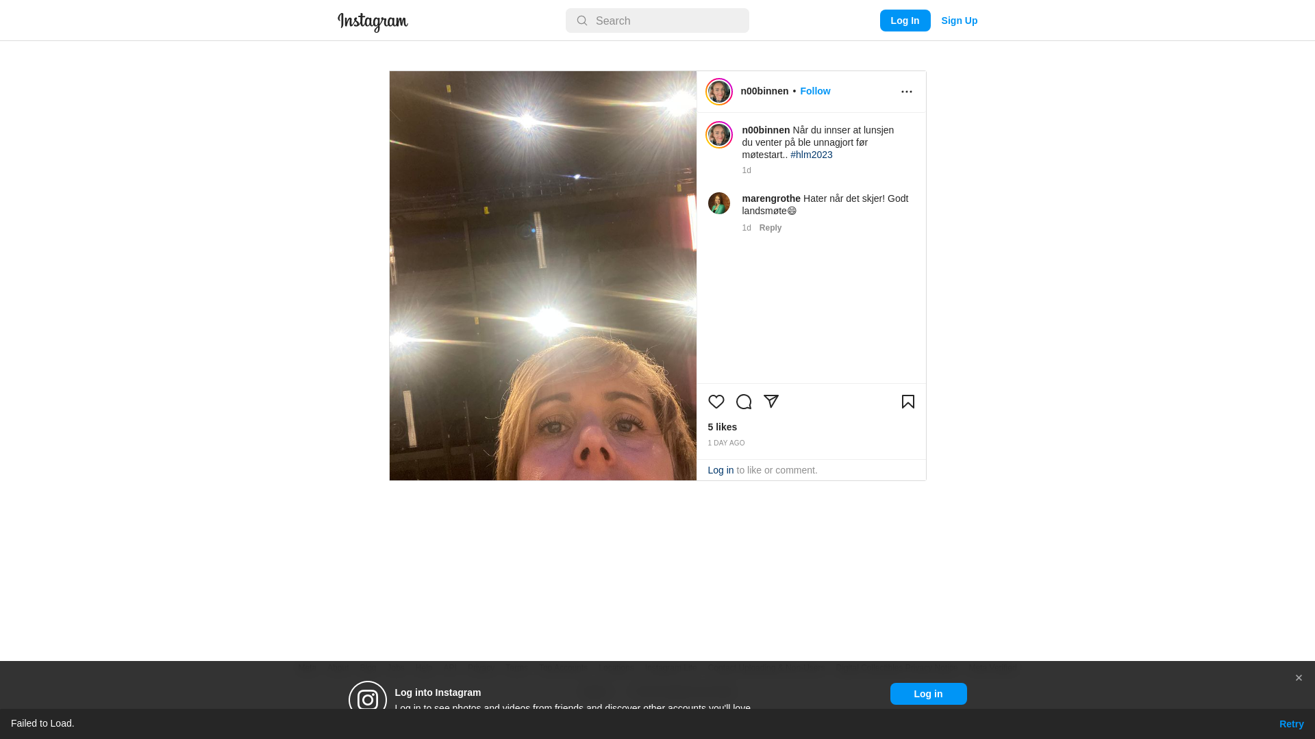Click the Log in button in the bottom banner
The image size is (1315, 739).
pos(929,694)
